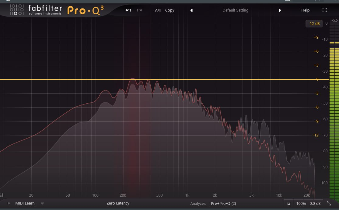339x210 pixels.
Task: Load the next preset arrow
Action: point(280,10)
